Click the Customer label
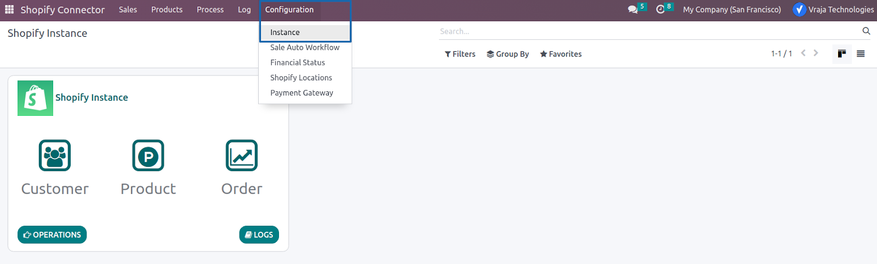The height and width of the screenshot is (264, 877). [x=55, y=189]
